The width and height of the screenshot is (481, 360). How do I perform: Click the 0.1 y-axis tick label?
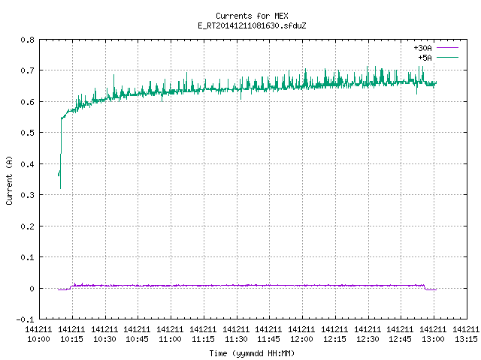point(27,257)
